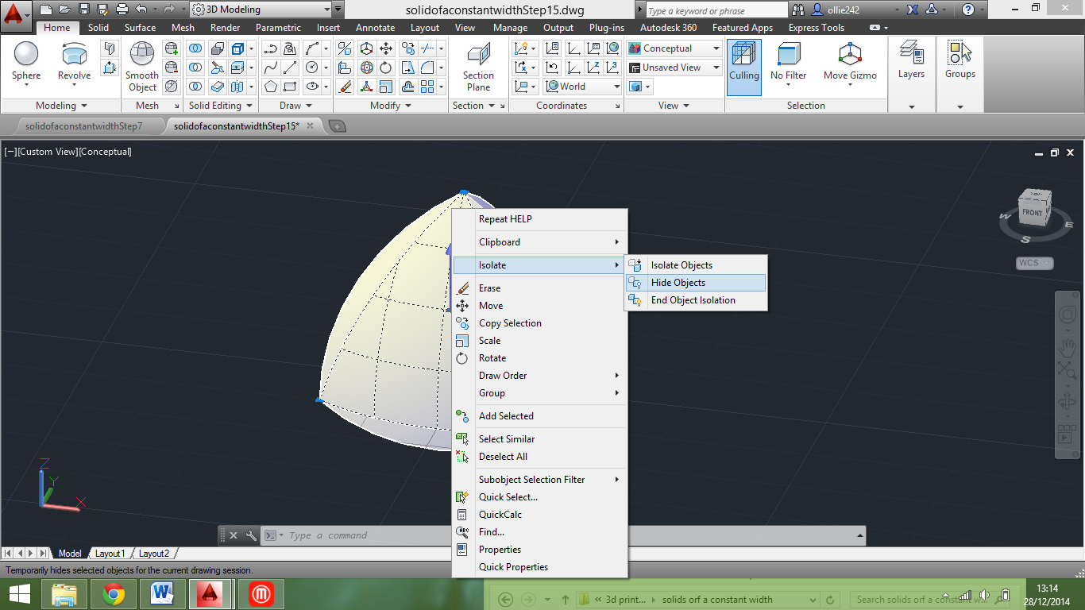This screenshot has width=1085, height=610.
Task: Choose Hide Objects in the Isolate submenu
Action: pyautogui.click(x=696, y=283)
